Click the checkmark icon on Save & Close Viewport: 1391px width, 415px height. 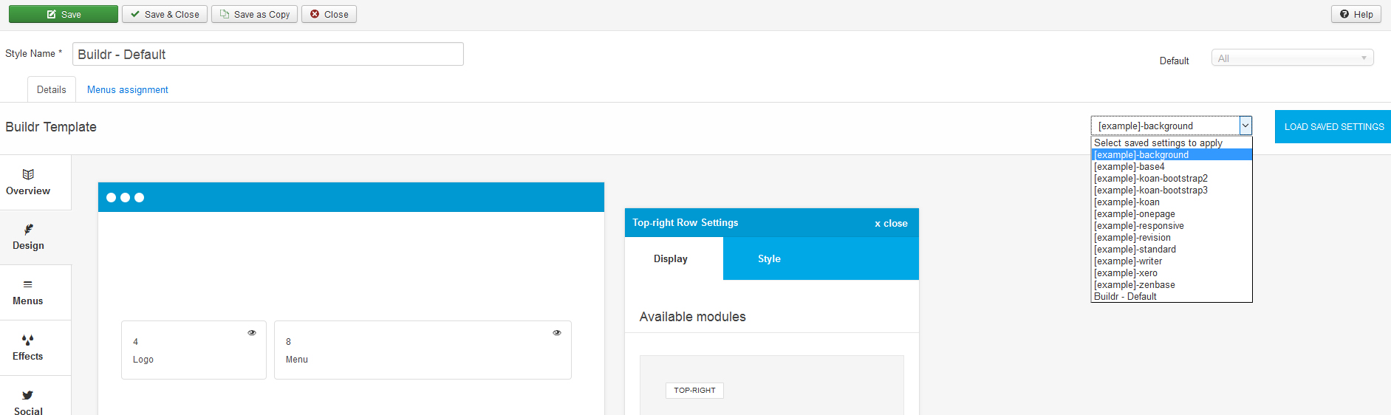pyautogui.click(x=135, y=14)
